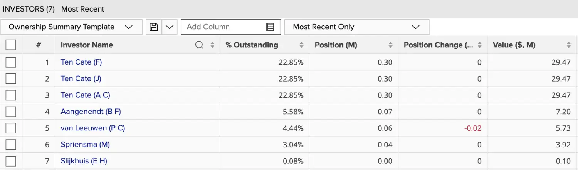This screenshot has height=170, width=578.
Task: Click the save template floppy disk icon
Action: point(154,27)
